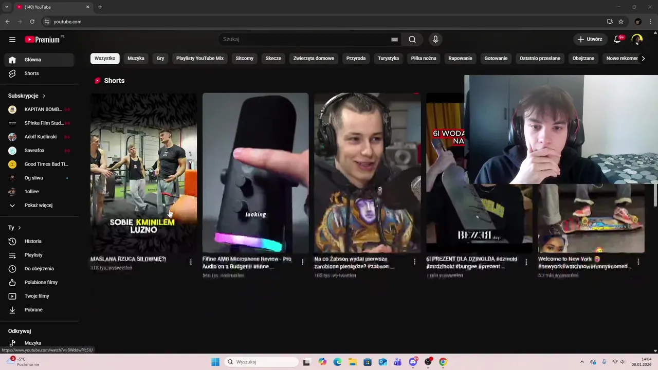658x370 pixels.
Task: Select Przyroda chip
Action: [356, 59]
